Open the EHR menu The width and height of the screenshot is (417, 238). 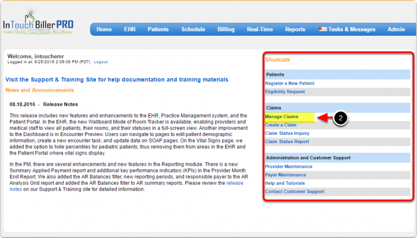pyautogui.click(x=130, y=29)
